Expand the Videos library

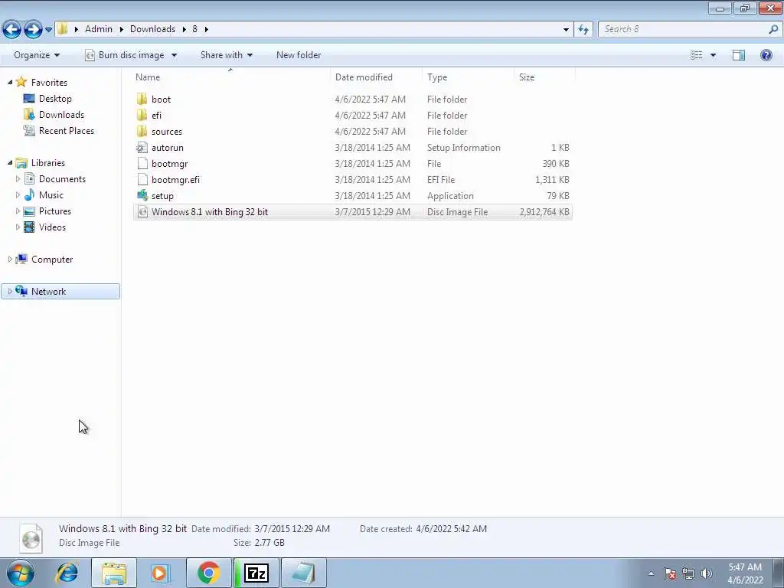coord(18,227)
